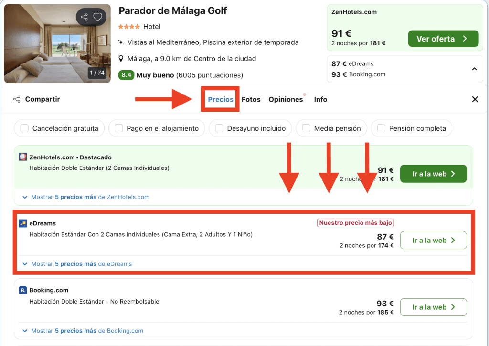
Task: Collapse the eDreams and Booking.com price list chevron
Action: (474, 69)
